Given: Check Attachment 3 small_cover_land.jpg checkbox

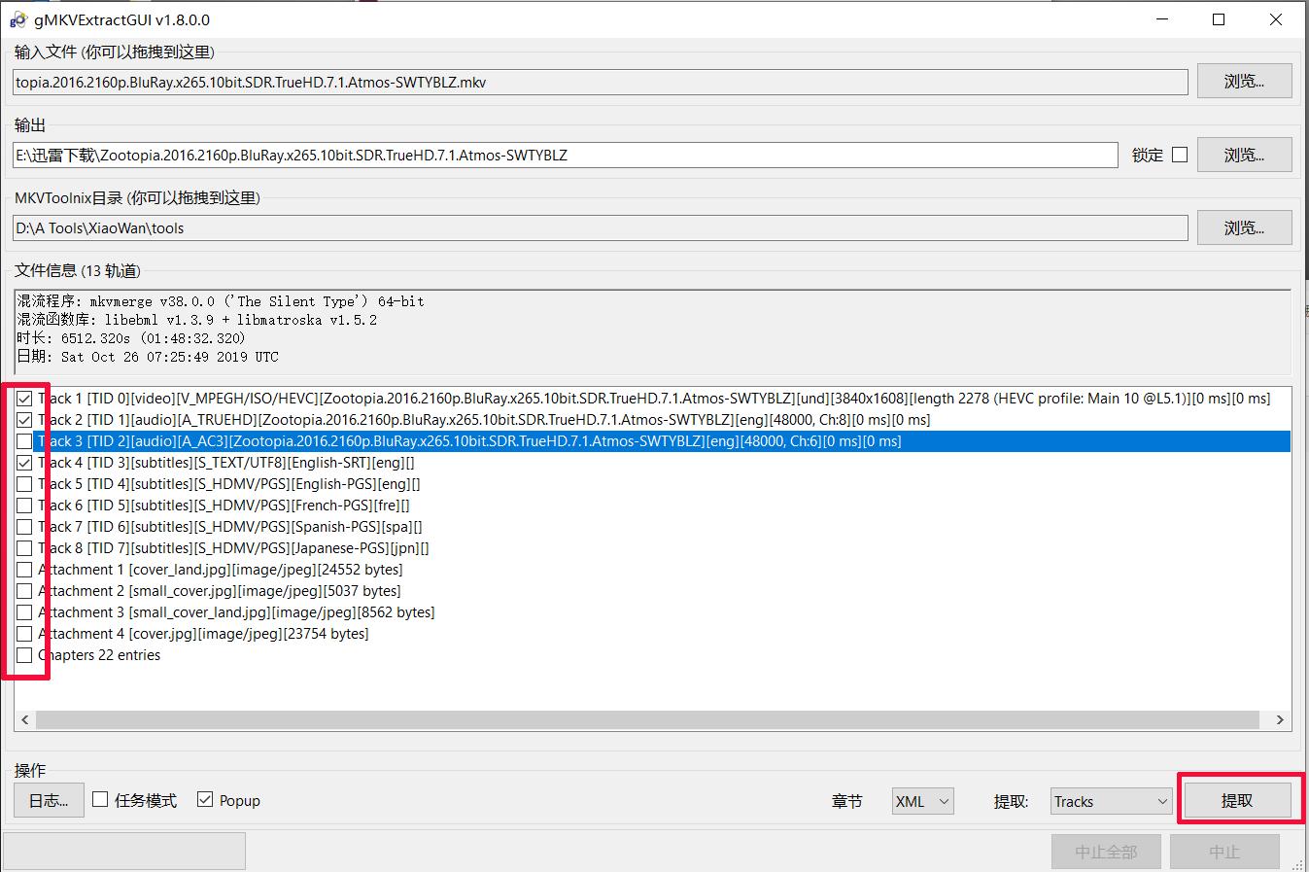Looking at the screenshot, I should coord(24,612).
